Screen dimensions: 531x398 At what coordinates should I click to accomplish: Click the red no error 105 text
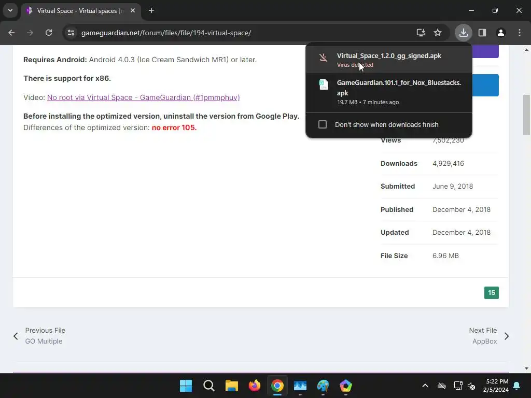(174, 127)
